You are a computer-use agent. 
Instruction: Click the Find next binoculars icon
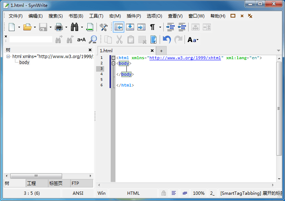[x=58, y=39]
